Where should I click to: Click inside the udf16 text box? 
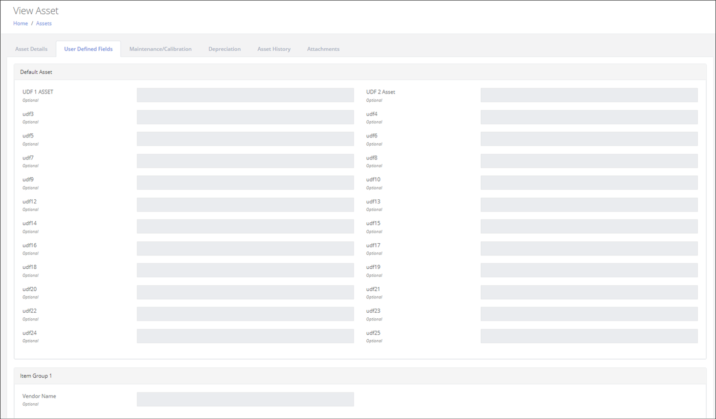[x=245, y=248]
